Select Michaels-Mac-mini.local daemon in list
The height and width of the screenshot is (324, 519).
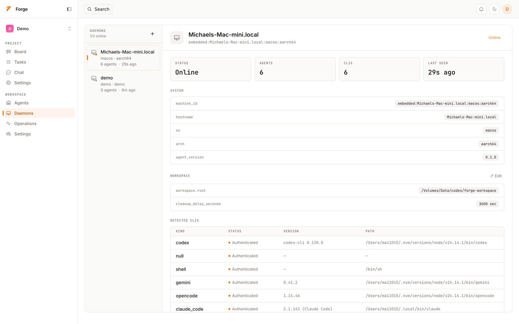(123, 58)
